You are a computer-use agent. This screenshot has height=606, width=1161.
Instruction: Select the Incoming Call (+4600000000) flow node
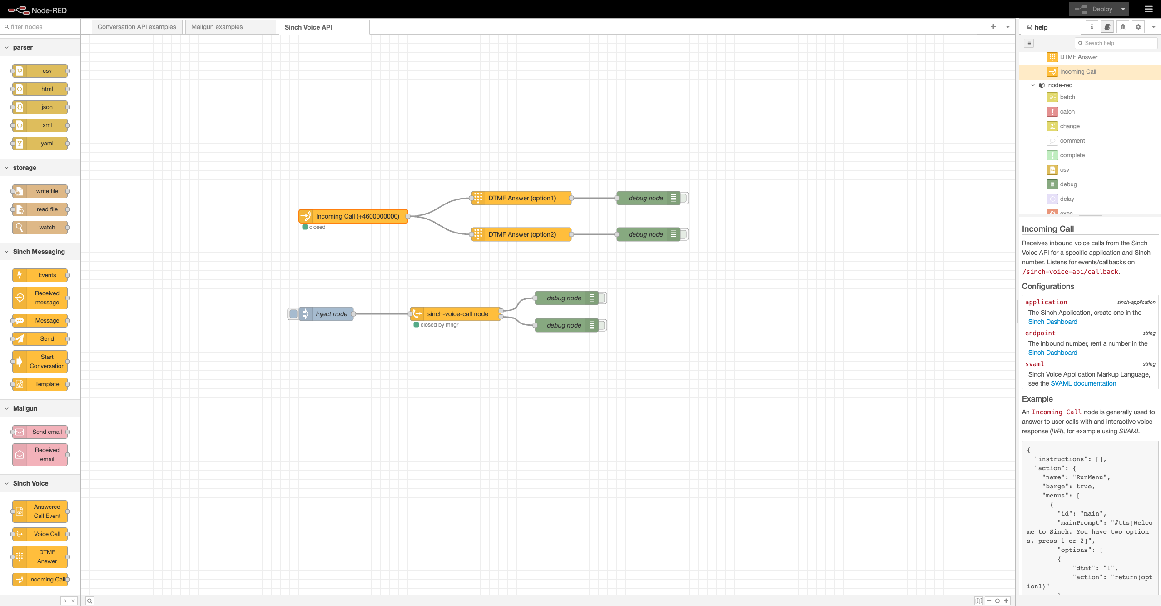[353, 216]
